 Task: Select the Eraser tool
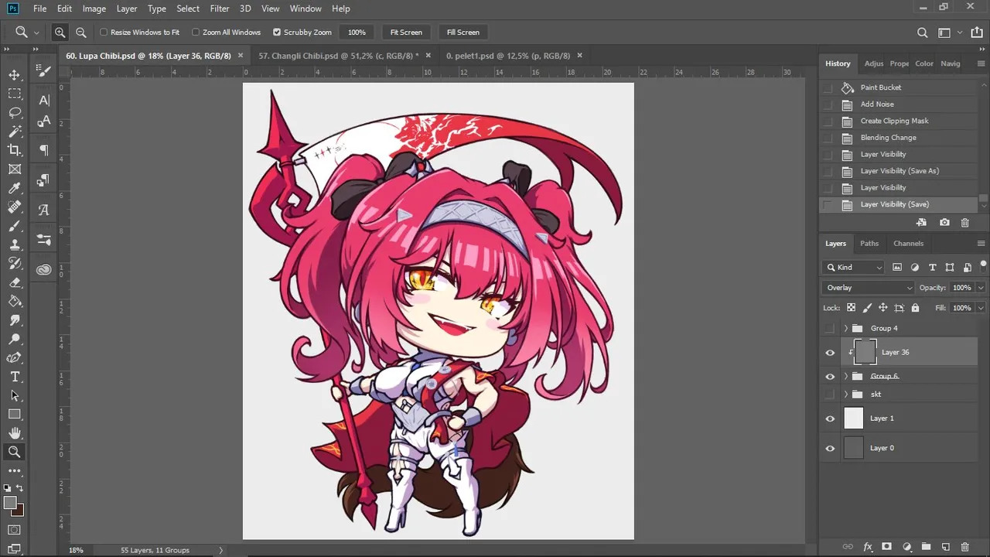coord(14,282)
